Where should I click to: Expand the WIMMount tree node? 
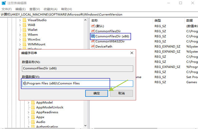point(20,44)
